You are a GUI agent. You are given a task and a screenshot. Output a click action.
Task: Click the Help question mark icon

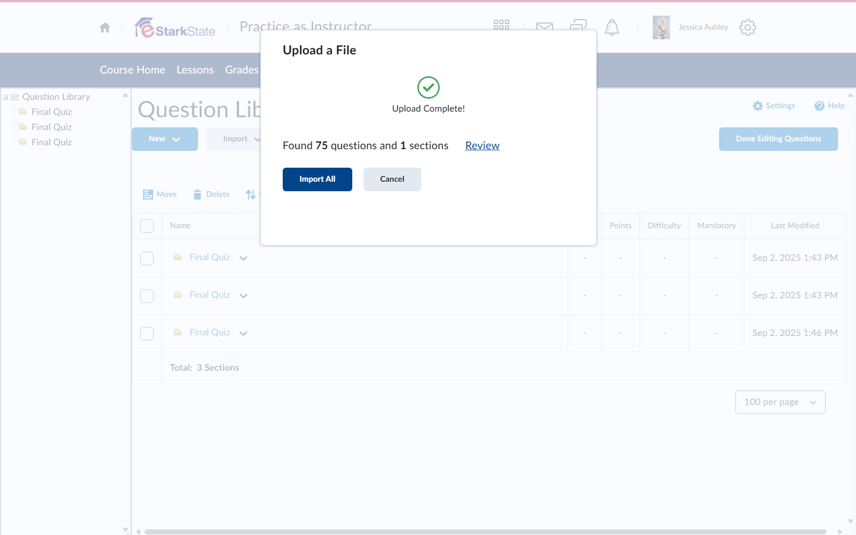click(x=820, y=106)
